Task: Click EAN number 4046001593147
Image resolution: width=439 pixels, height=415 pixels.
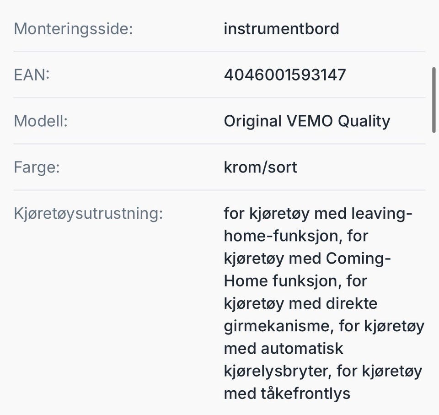Action: pos(285,75)
